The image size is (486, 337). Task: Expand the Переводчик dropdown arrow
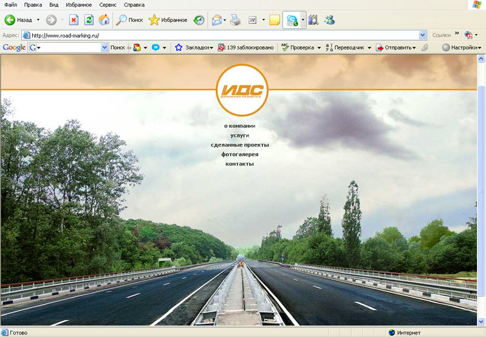pos(369,48)
